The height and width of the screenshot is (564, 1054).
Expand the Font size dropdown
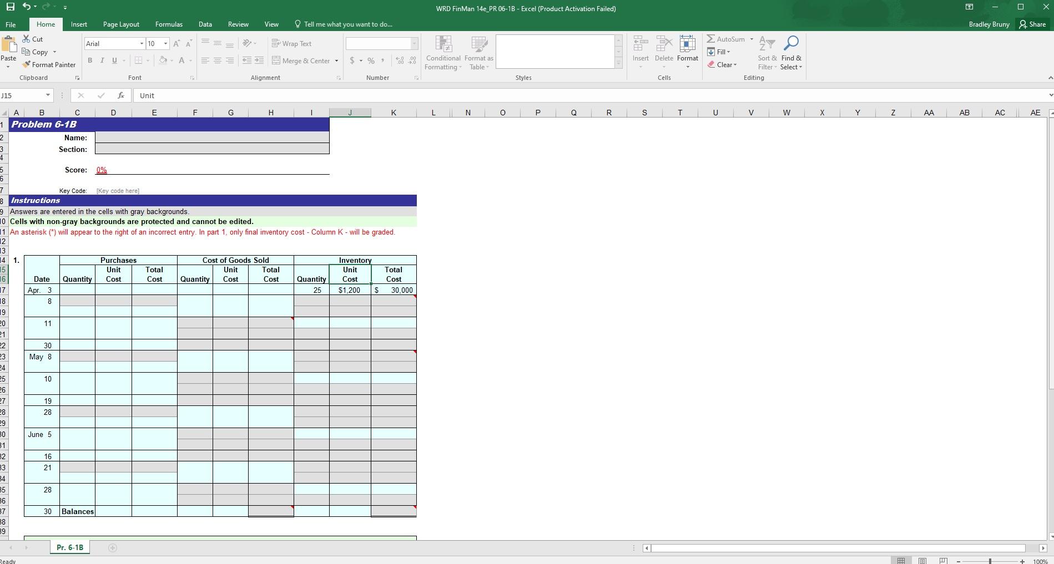pyautogui.click(x=165, y=43)
